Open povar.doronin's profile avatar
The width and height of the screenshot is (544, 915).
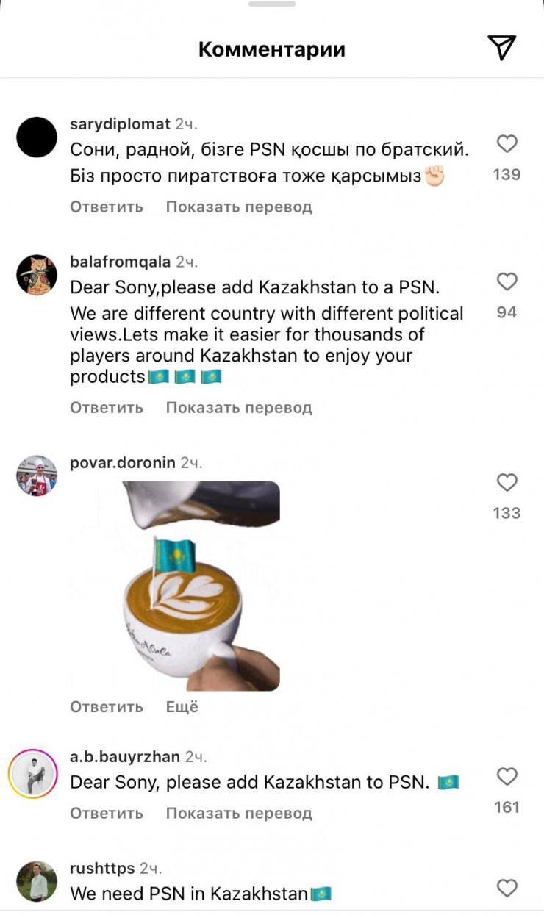[37, 476]
